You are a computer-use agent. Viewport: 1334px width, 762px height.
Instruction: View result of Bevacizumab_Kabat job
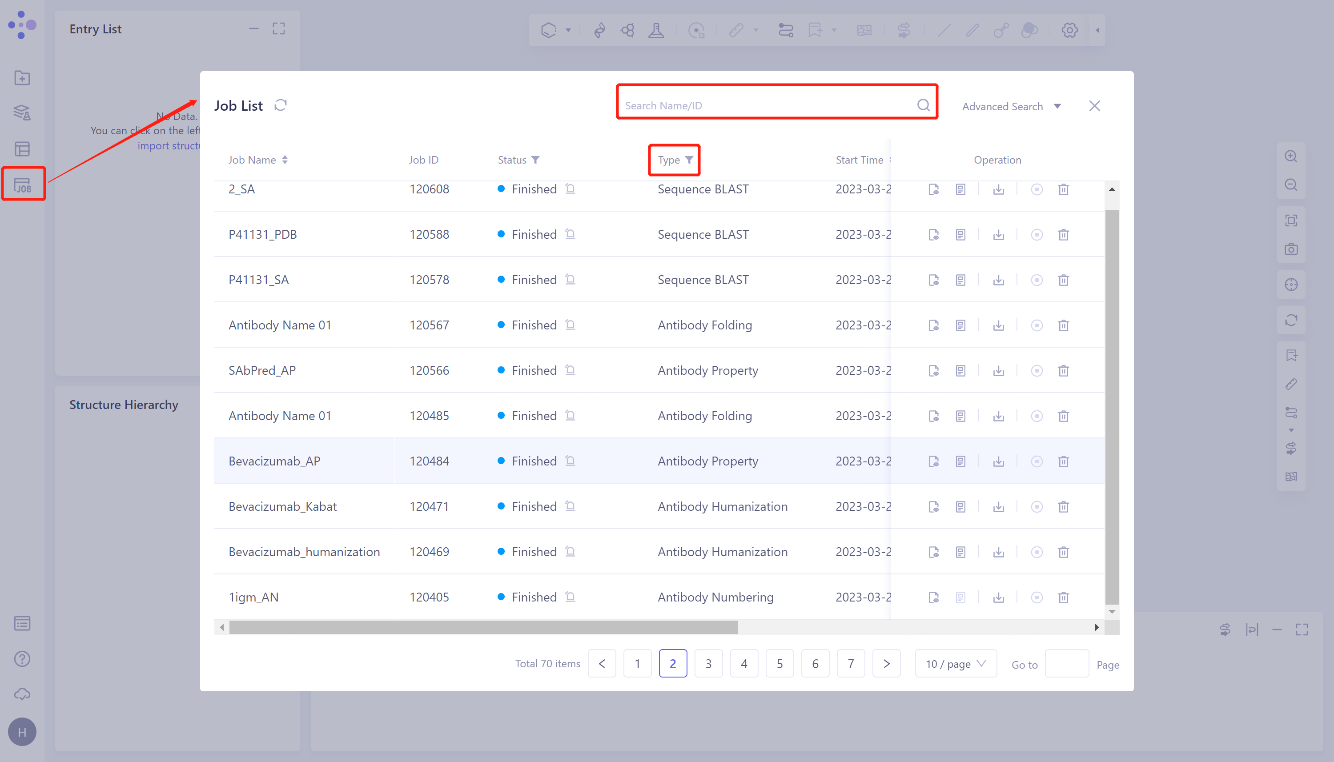[x=934, y=507]
